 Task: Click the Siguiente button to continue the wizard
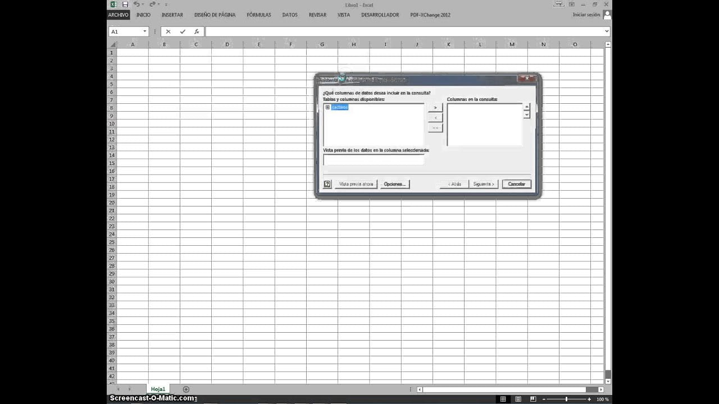point(484,183)
